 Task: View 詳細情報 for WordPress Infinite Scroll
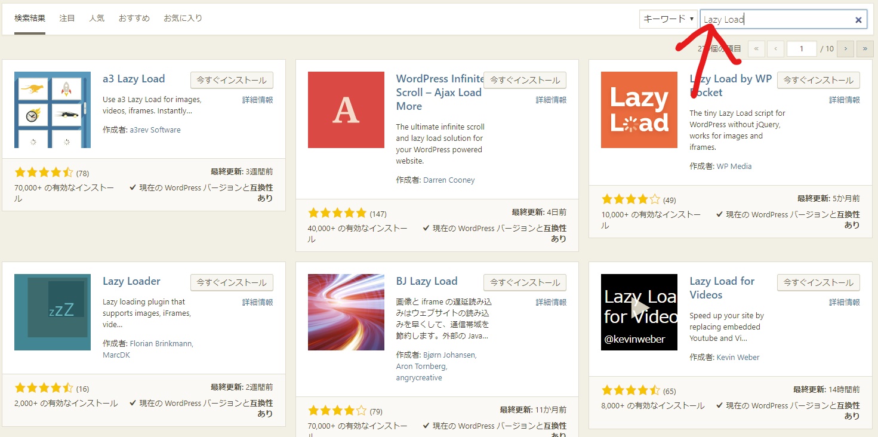click(x=551, y=100)
